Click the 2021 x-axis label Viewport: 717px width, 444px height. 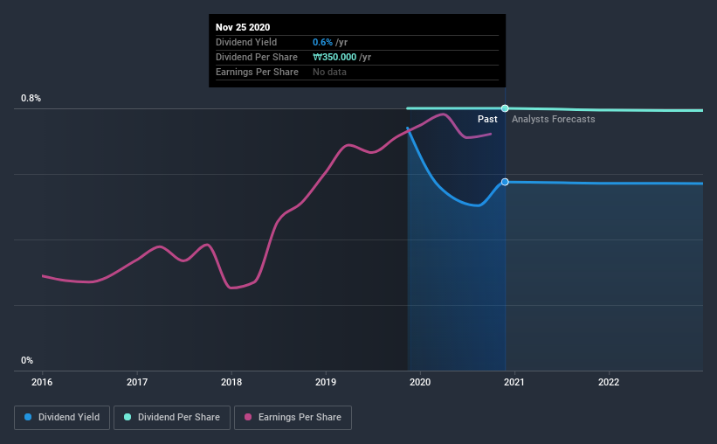coord(514,382)
